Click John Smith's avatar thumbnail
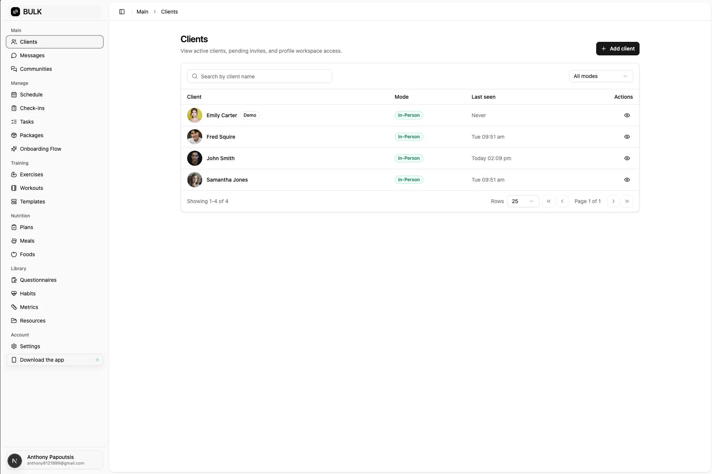Screen dimensions: 712x474 [x=195, y=158]
